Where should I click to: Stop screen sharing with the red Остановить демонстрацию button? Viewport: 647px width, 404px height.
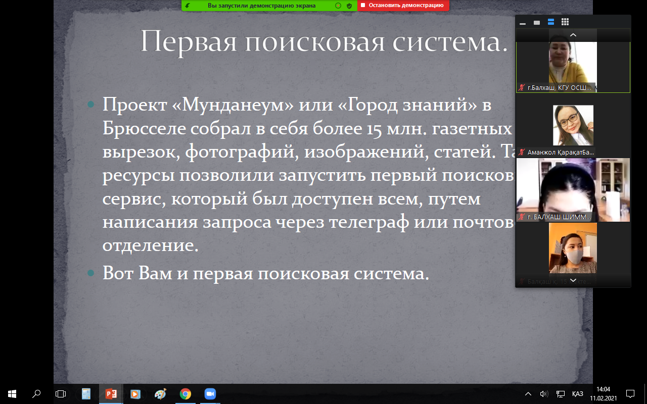point(403,6)
